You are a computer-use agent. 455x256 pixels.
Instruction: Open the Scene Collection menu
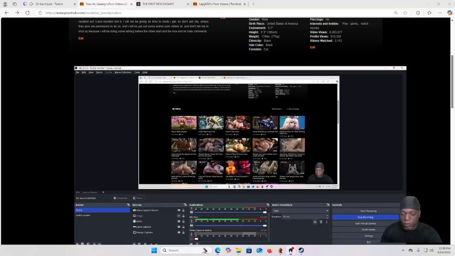[123, 73]
